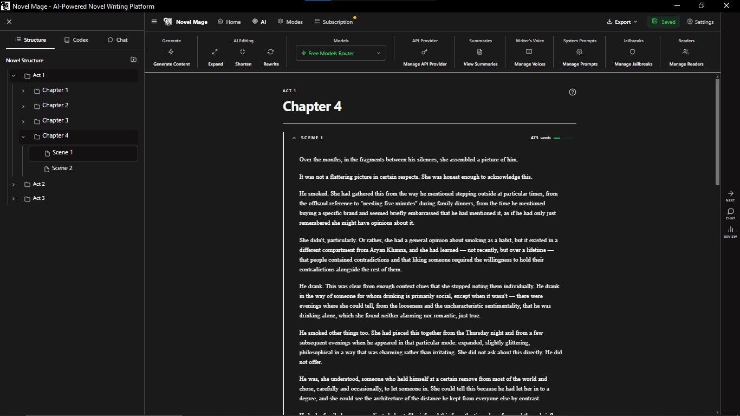
Task: Click the first paragraph 'Over the months'
Action: 409,160
